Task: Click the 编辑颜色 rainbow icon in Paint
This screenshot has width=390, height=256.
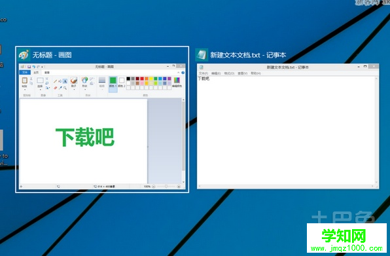Action: click(x=177, y=80)
